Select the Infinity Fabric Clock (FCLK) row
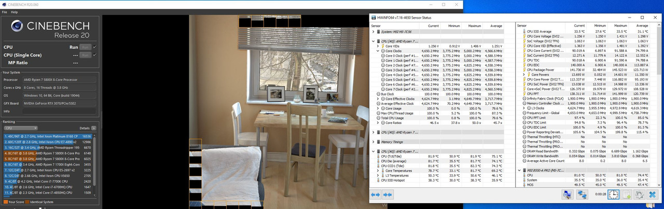This screenshot has width=664, height=209. click(x=585, y=98)
